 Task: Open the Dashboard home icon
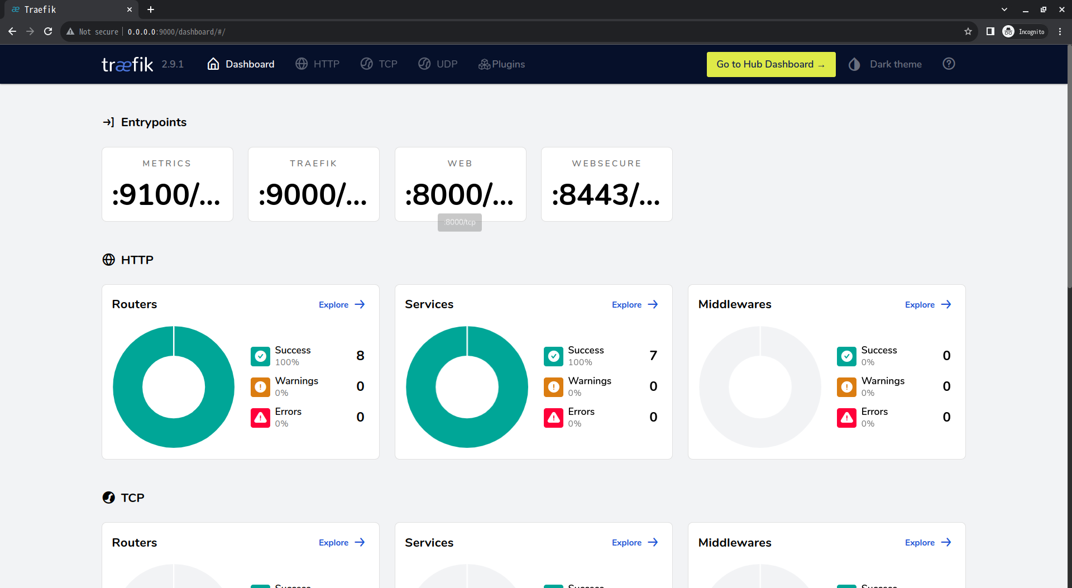213,64
